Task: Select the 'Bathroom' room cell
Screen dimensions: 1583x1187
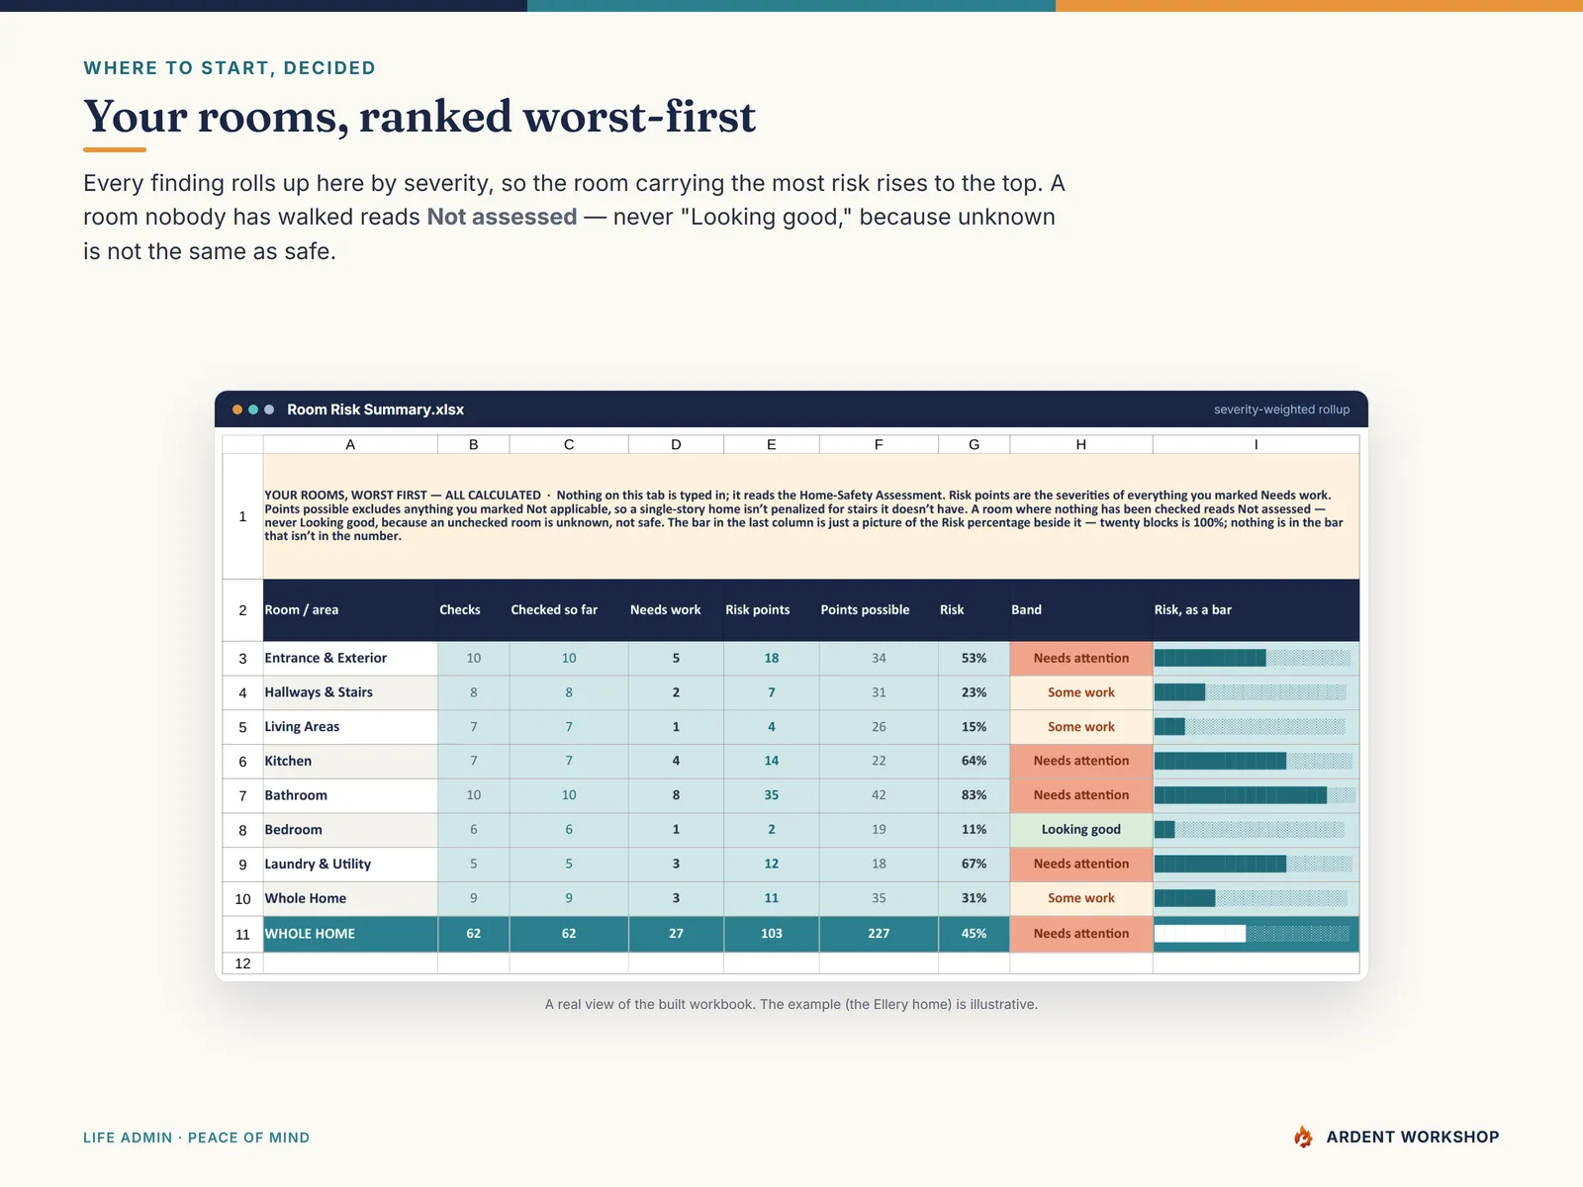Action: click(x=350, y=795)
